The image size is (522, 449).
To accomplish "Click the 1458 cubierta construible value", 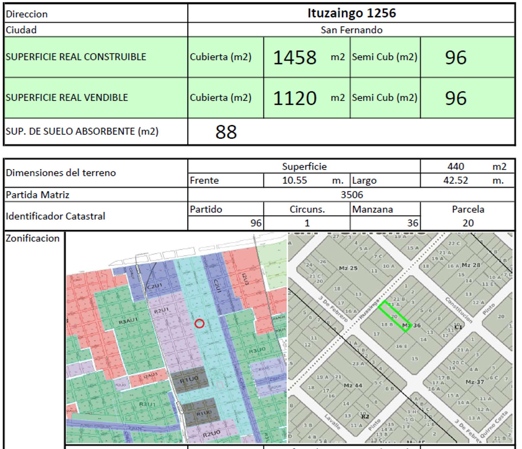I will [x=295, y=57].
